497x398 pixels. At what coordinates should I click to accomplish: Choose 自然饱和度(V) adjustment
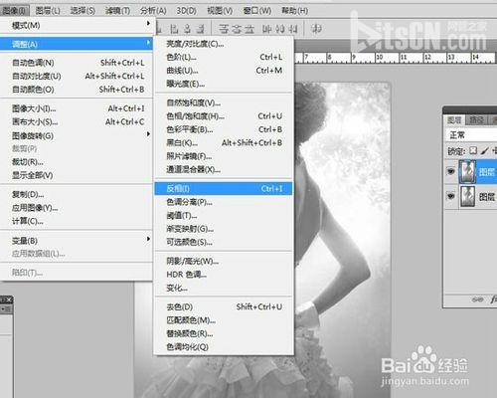[x=224, y=102]
